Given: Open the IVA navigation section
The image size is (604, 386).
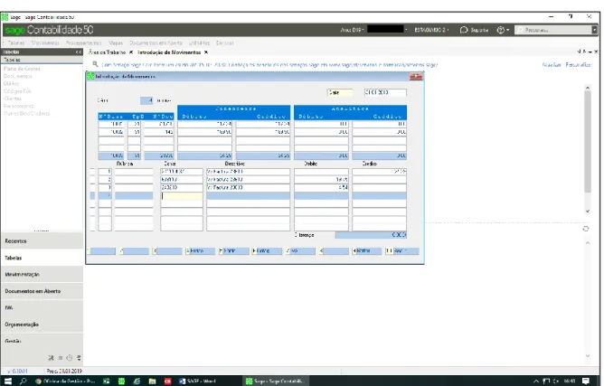Looking at the screenshot, I should tap(42, 307).
